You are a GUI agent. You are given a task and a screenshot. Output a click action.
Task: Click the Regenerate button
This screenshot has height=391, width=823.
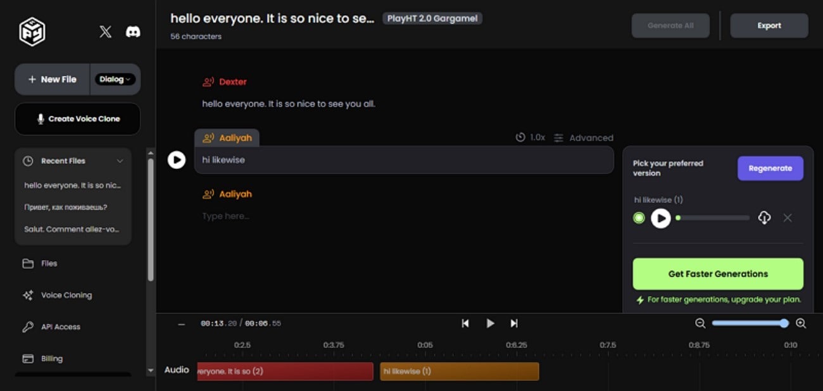click(770, 168)
